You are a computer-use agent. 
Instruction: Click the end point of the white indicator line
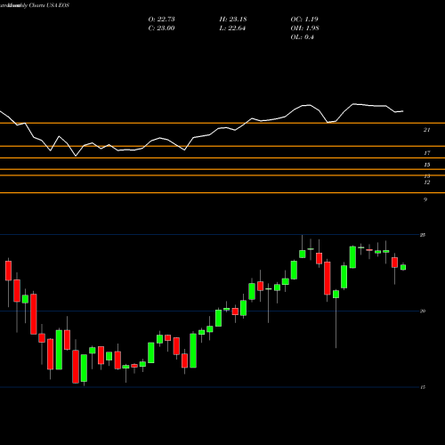click(x=403, y=111)
